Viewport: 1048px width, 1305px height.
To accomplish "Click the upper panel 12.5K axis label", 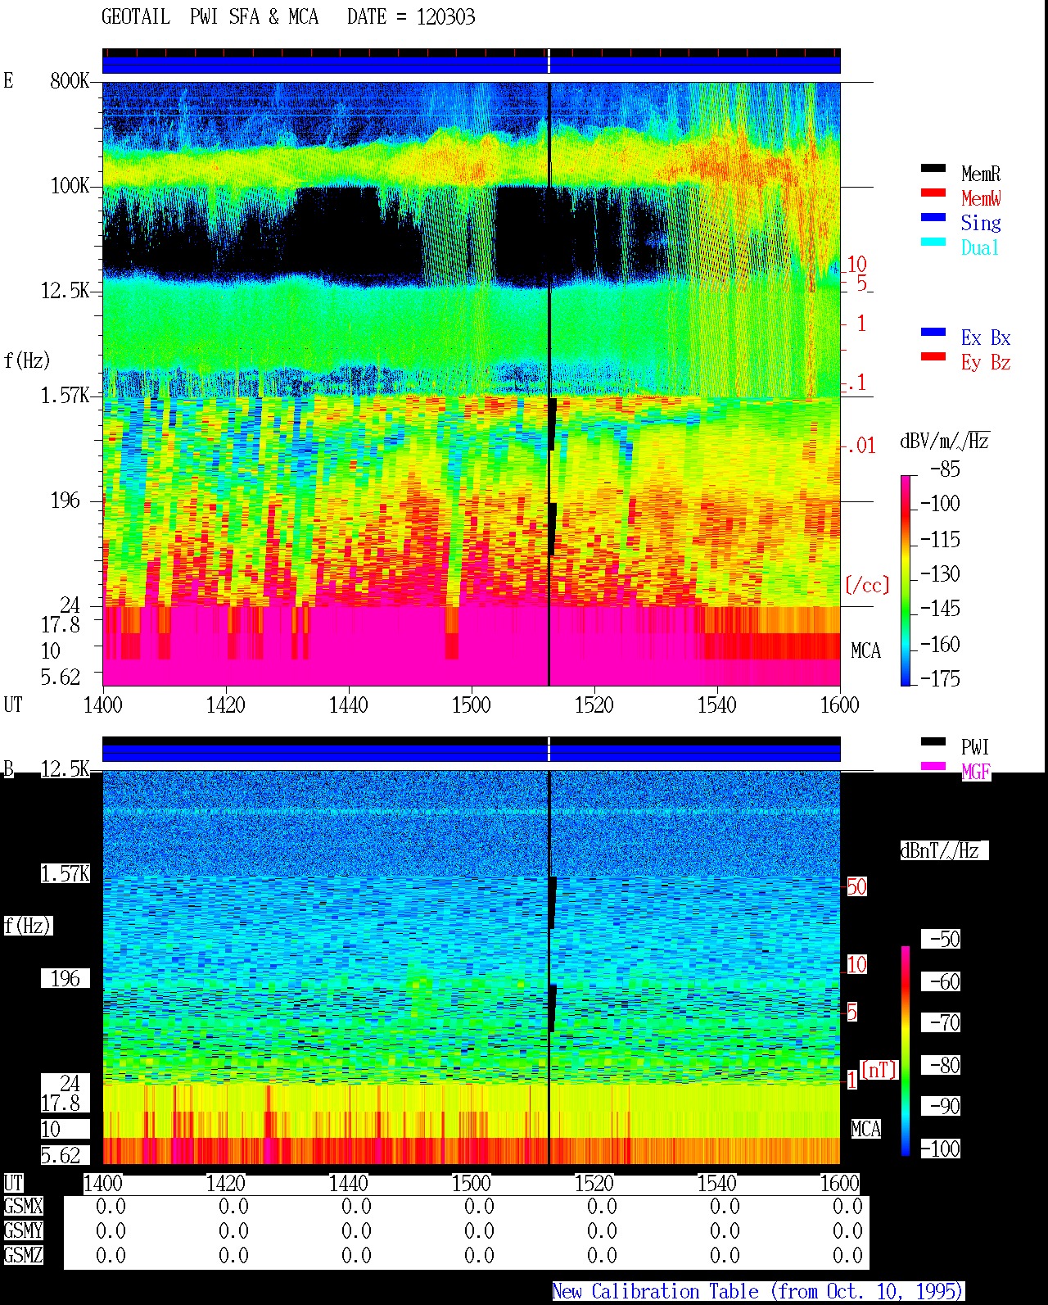I will point(65,290).
